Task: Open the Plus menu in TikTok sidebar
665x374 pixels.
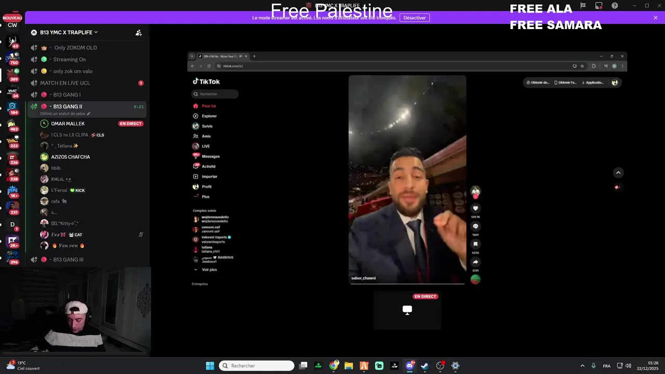Action: click(x=201, y=197)
